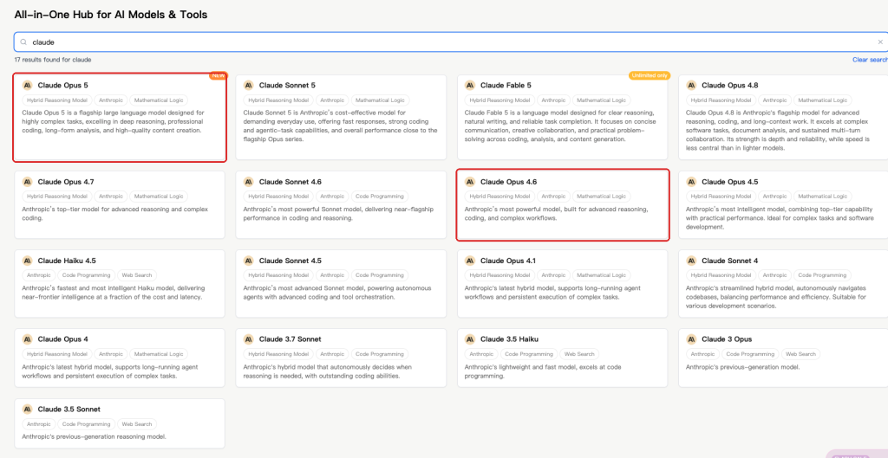Screen dimensions: 888x458
Task: Click Web Search tag on Claude Haiku 4.5
Action: (137, 275)
